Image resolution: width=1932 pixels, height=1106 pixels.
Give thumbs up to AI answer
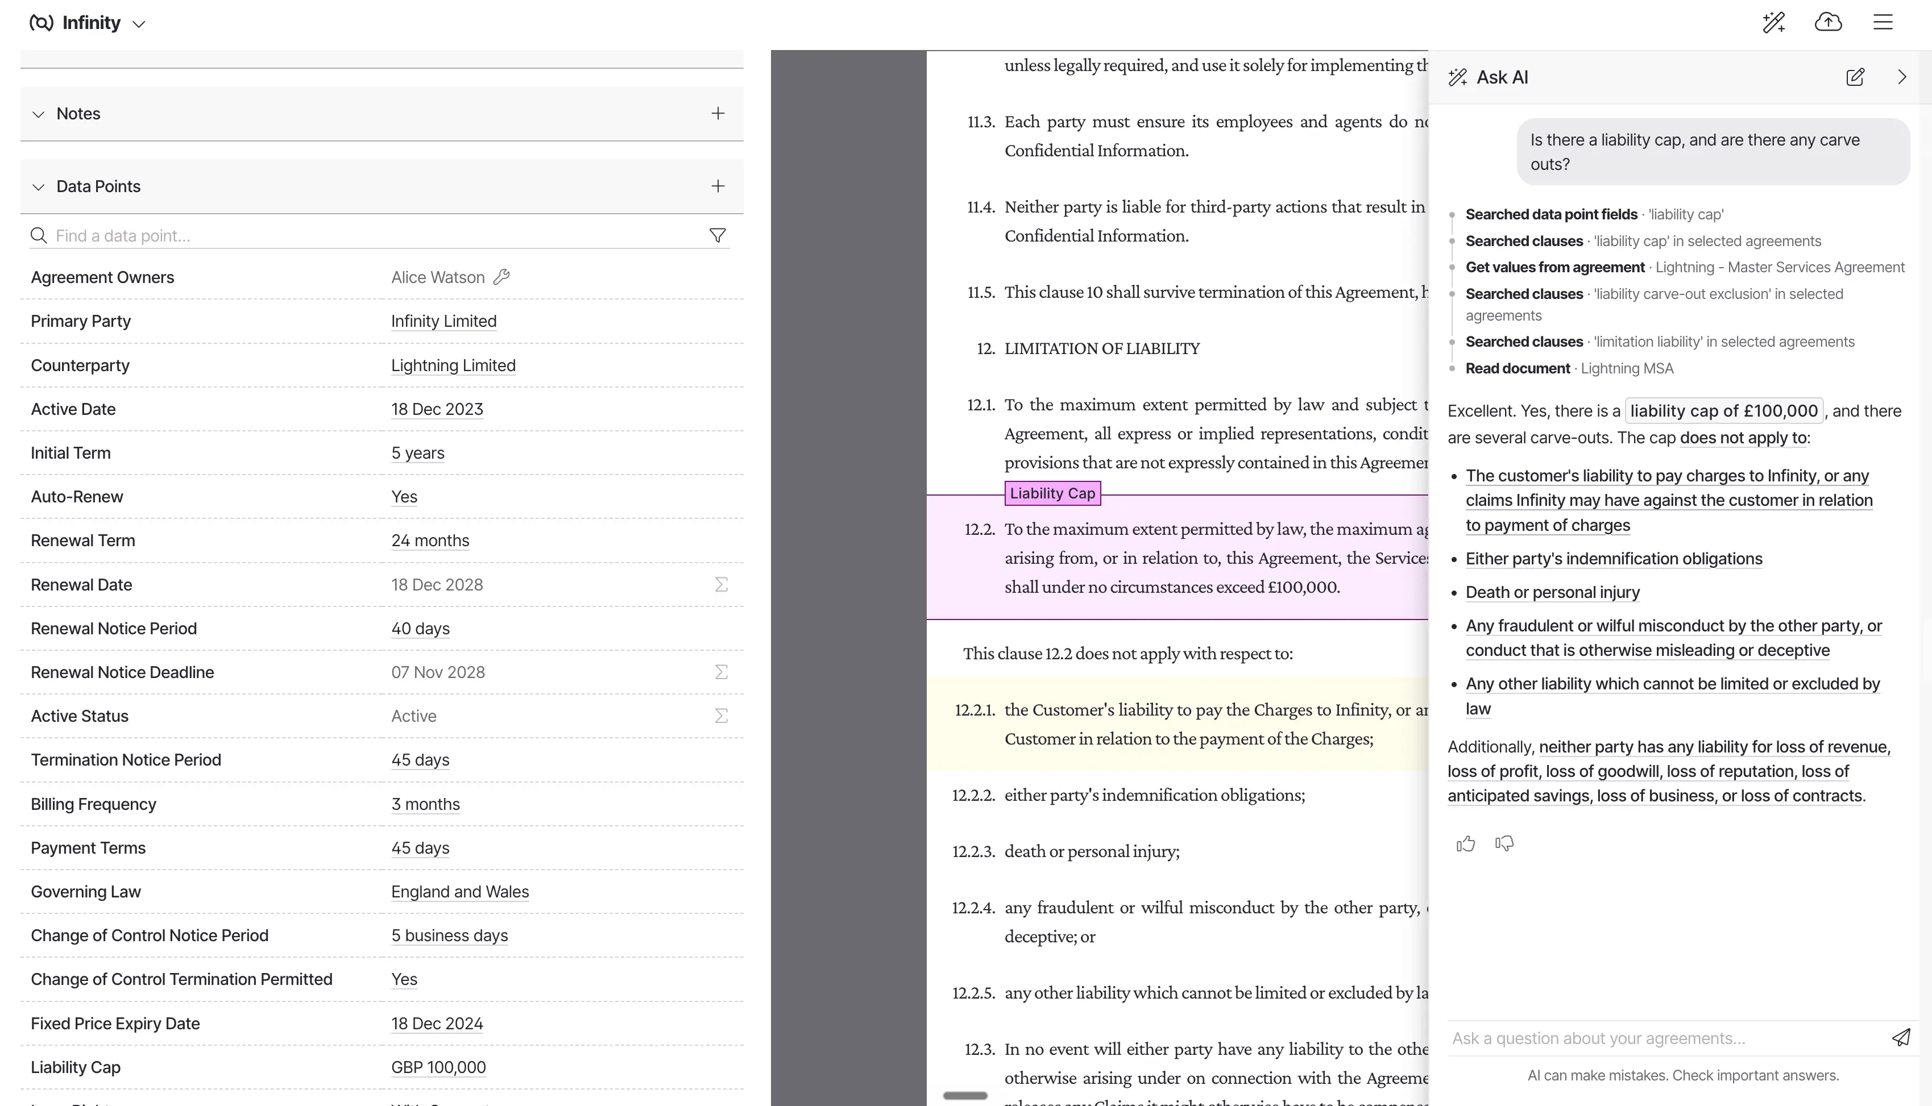pyautogui.click(x=1466, y=844)
